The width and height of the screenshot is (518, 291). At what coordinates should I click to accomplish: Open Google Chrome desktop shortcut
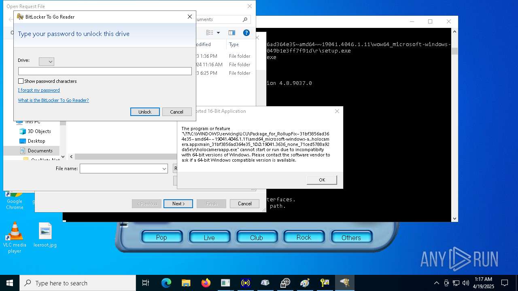click(15, 201)
